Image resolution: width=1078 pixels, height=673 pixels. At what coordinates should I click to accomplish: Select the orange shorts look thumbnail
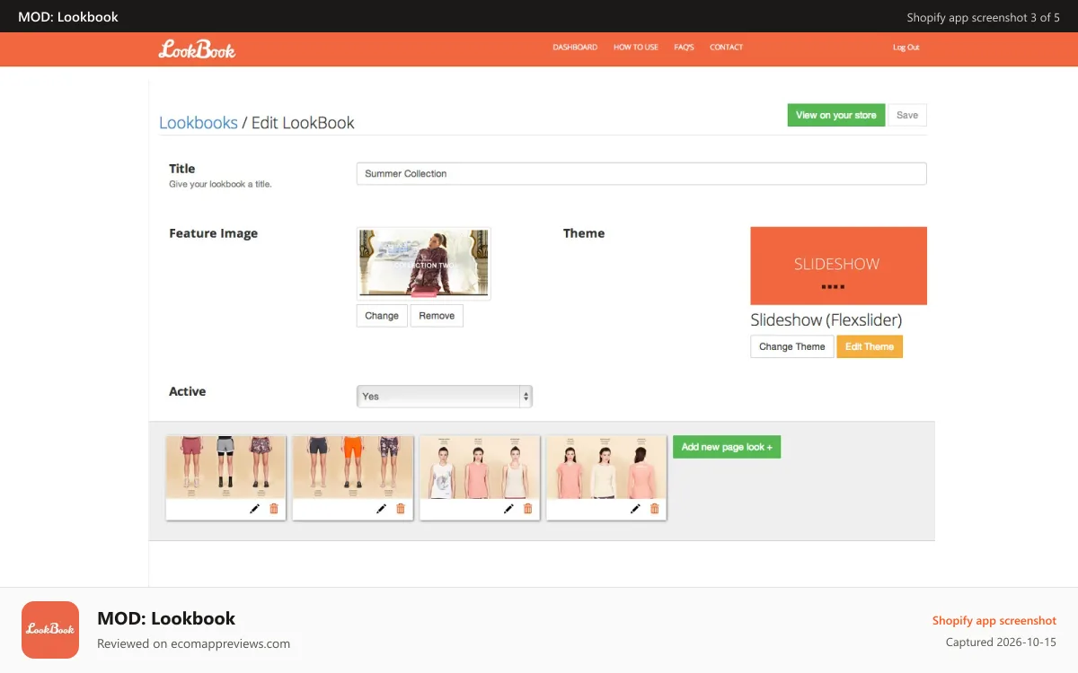[x=353, y=468]
